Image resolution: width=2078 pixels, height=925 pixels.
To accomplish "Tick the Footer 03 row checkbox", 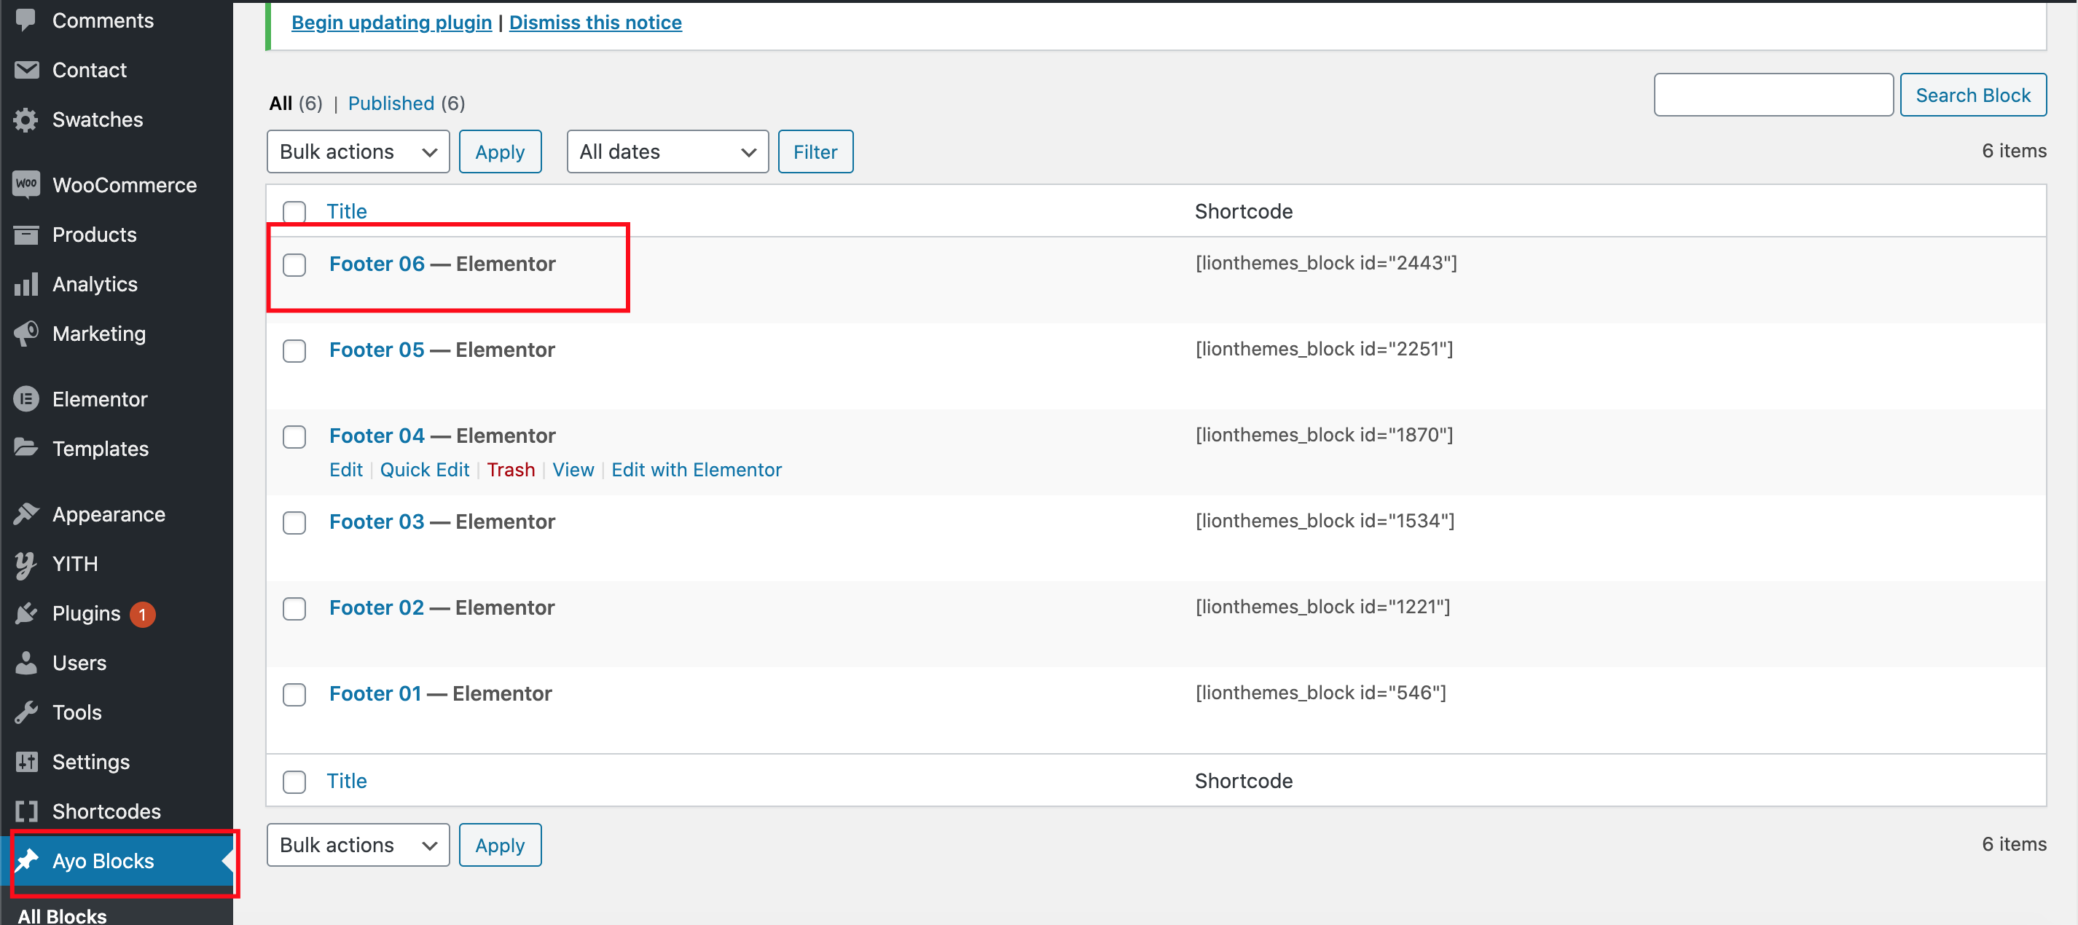I will (294, 522).
